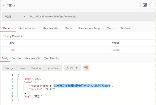Open the request Body tab
Screen dimensions: 156x105
[x=69, y=28]
